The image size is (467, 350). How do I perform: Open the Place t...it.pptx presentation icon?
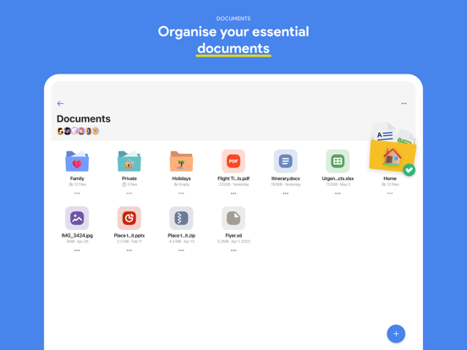[x=129, y=218]
